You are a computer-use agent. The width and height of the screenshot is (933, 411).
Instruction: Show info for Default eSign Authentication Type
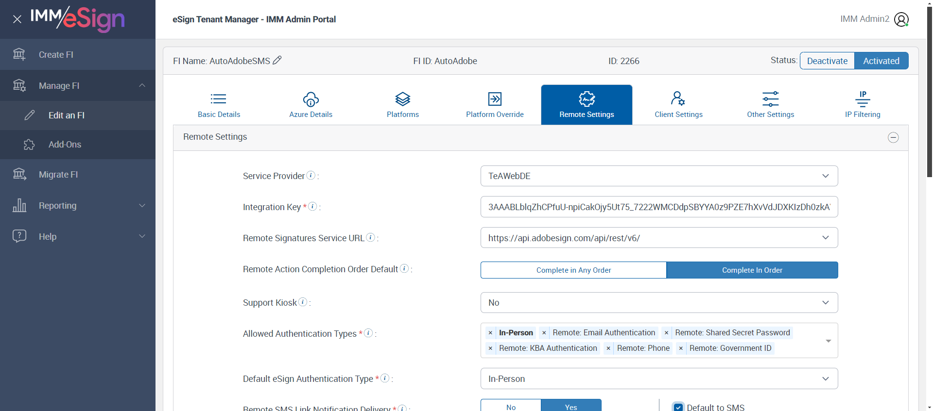[x=385, y=378]
